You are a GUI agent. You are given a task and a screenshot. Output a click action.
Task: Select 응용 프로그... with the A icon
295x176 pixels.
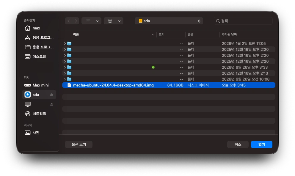pos(39,37)
